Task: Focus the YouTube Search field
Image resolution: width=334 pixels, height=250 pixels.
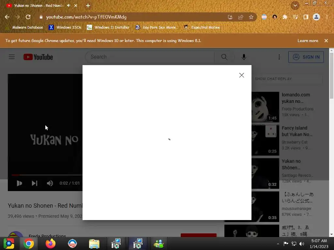Action: click(x=150, y=57)
